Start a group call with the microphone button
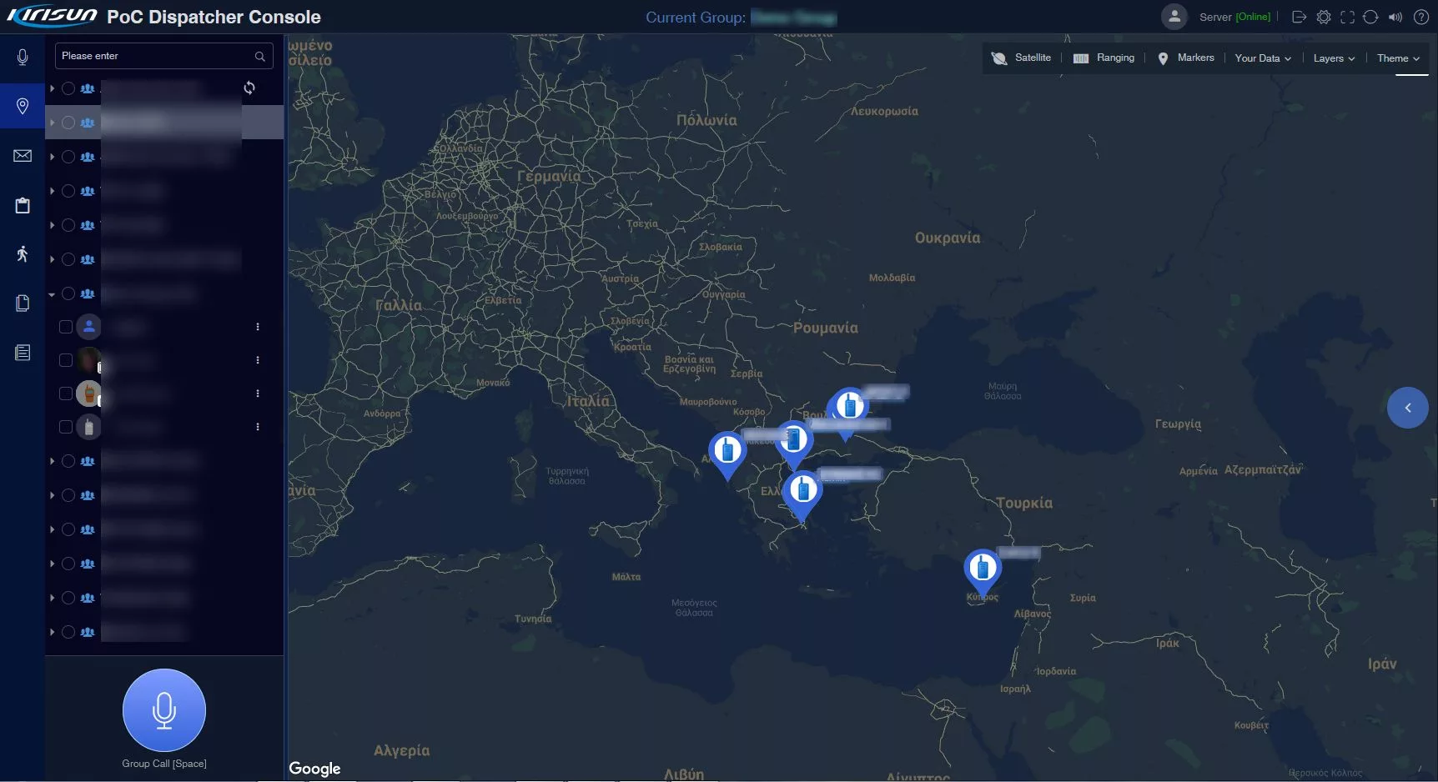This screenshot has height=782, width=1438. (x=164, y=710)
